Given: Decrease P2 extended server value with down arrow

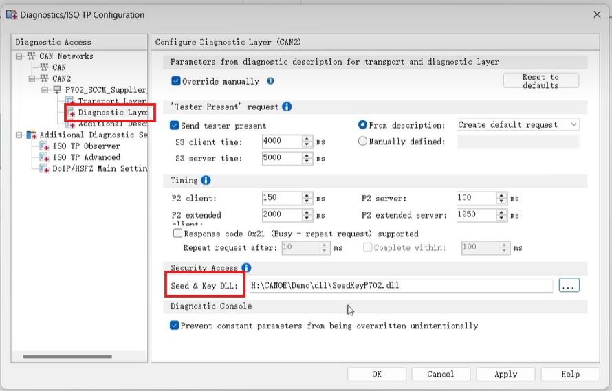Looking at the screenshot, I should 502,218.
